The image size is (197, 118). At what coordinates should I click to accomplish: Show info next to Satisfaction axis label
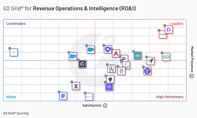105,106
